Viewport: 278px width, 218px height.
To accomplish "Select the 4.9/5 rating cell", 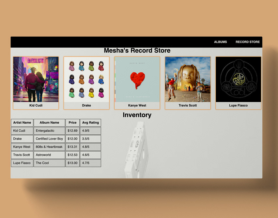I will coord(90,131).
